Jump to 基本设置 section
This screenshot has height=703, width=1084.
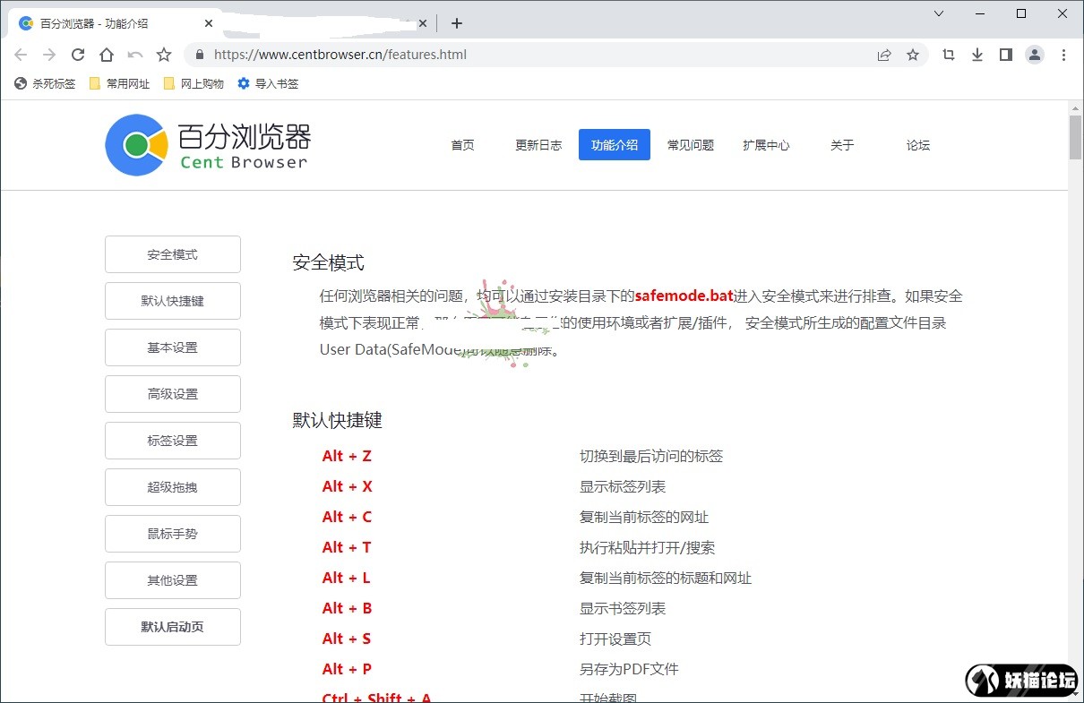point(173,347)
